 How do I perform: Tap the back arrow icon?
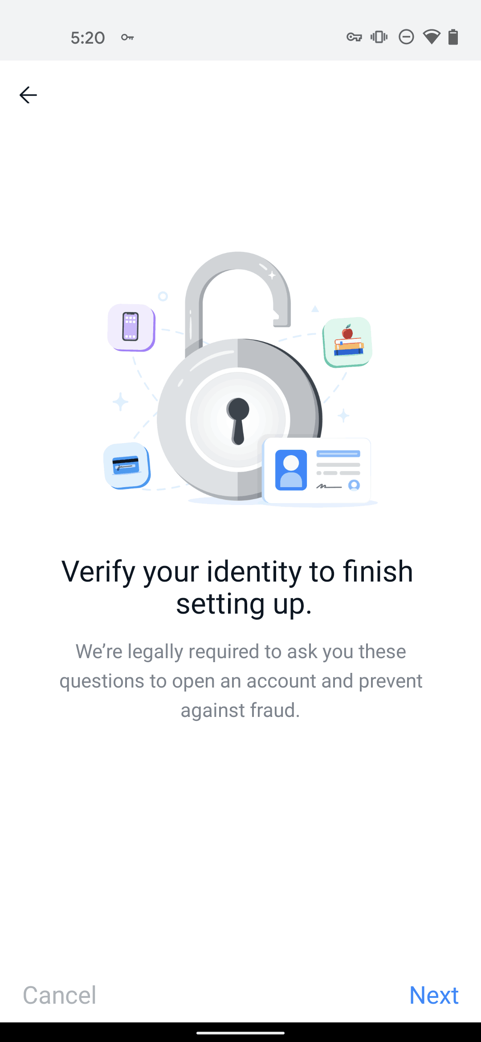point(28,95)
